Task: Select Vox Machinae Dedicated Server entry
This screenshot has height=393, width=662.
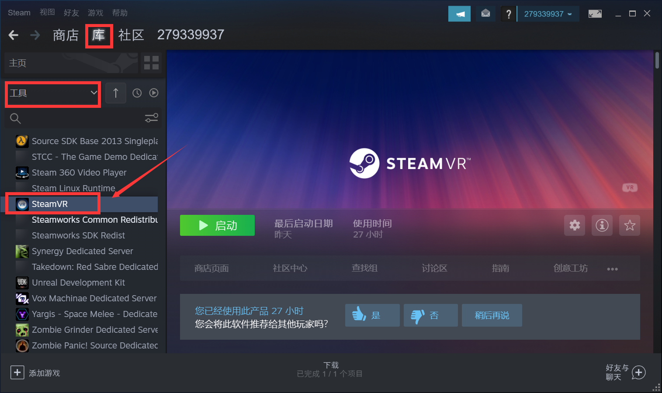Action: 87,298
